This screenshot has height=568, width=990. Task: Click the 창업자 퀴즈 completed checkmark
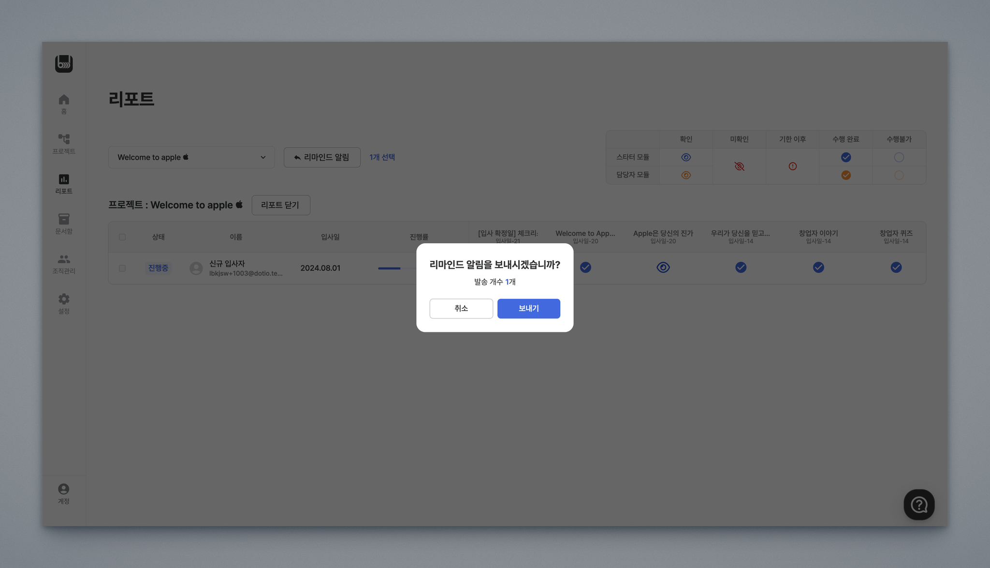pos(896,268)
